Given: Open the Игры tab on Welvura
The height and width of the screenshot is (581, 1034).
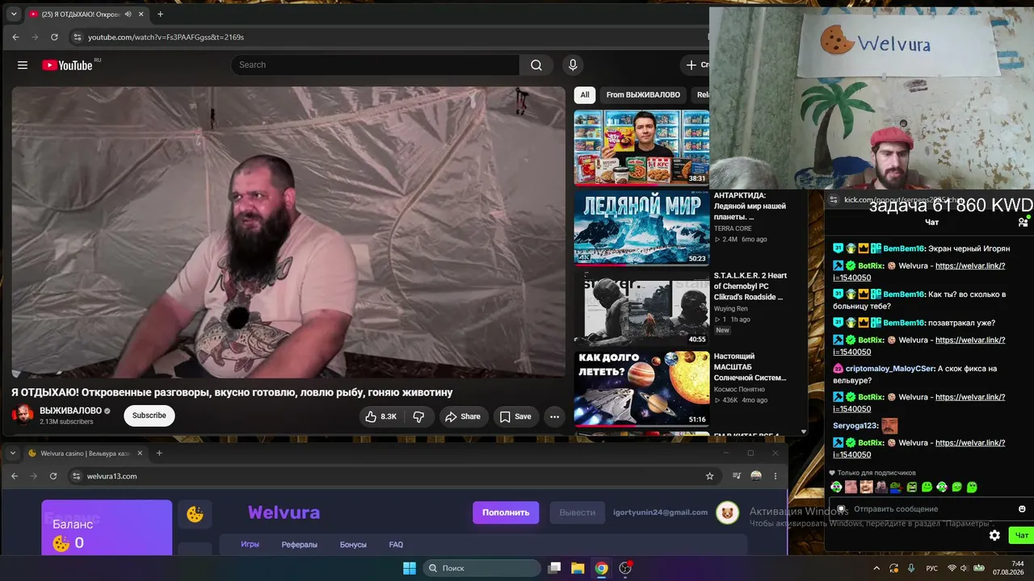Looking at the screenshot, I should [x=250, y=545].
